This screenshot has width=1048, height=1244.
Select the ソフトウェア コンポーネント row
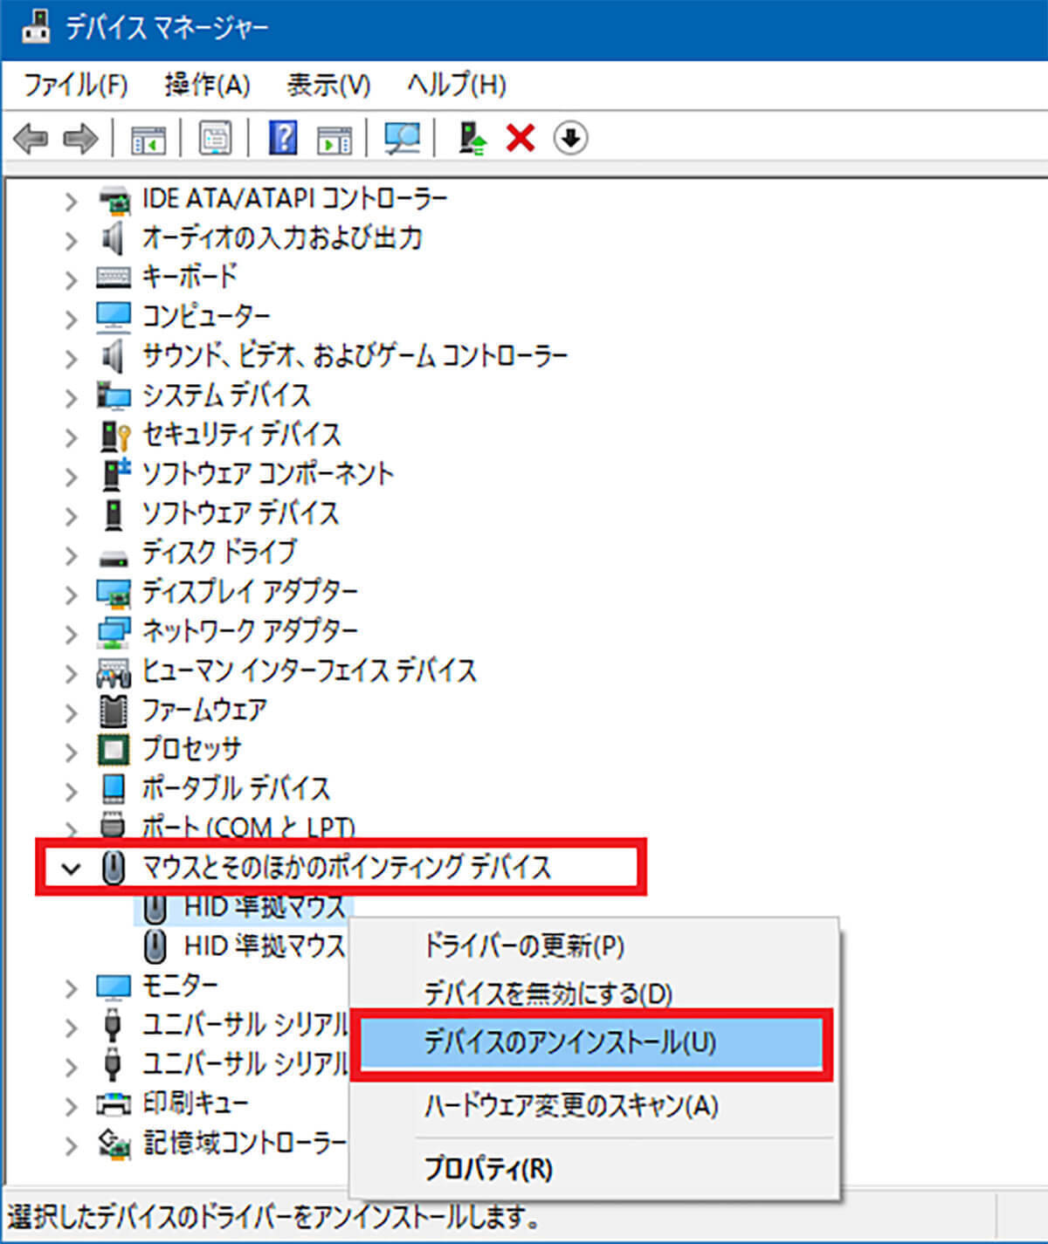click(x=268, y=474)
